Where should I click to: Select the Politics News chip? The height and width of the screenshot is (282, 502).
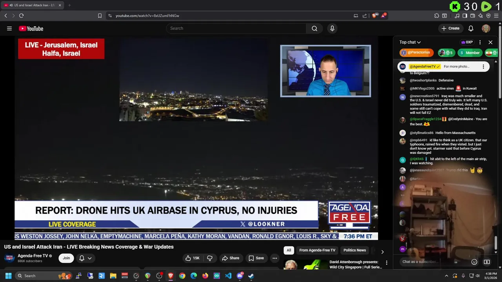click(x=355, y=250)
